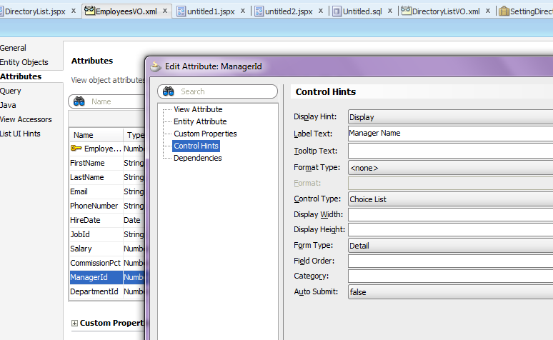Open the Control Type Choice List dropdown
The image size is (553, 340).
pos(450,199)
